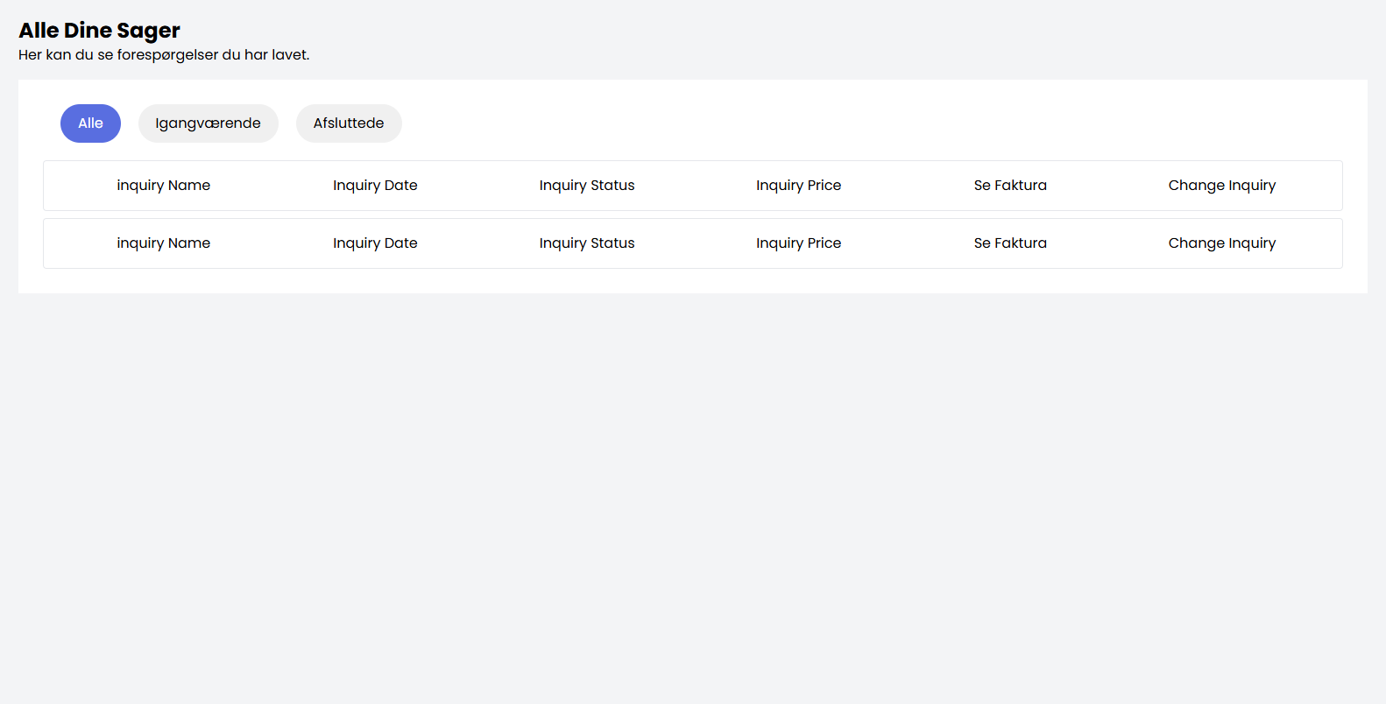The width and height of the screenshot is (1386, 704).
Task: Click Inquiry Date in the first row
Action: (x=375, y=186)
